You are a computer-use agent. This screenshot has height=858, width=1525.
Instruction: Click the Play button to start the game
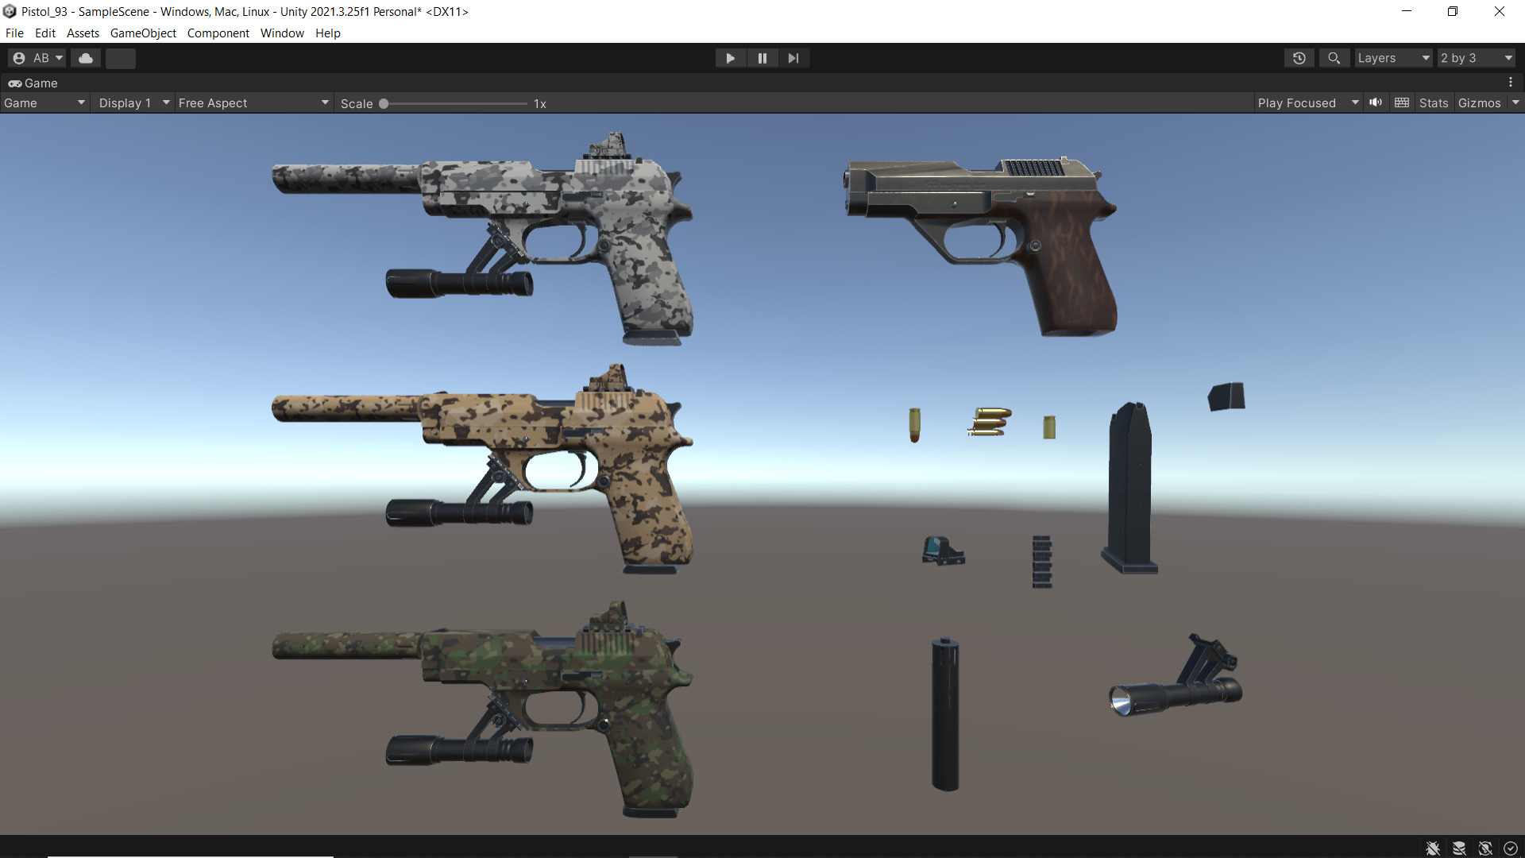click(730, 58)
